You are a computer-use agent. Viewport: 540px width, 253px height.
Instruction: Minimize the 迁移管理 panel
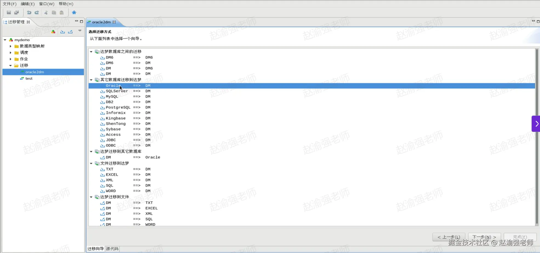[77, 21]
